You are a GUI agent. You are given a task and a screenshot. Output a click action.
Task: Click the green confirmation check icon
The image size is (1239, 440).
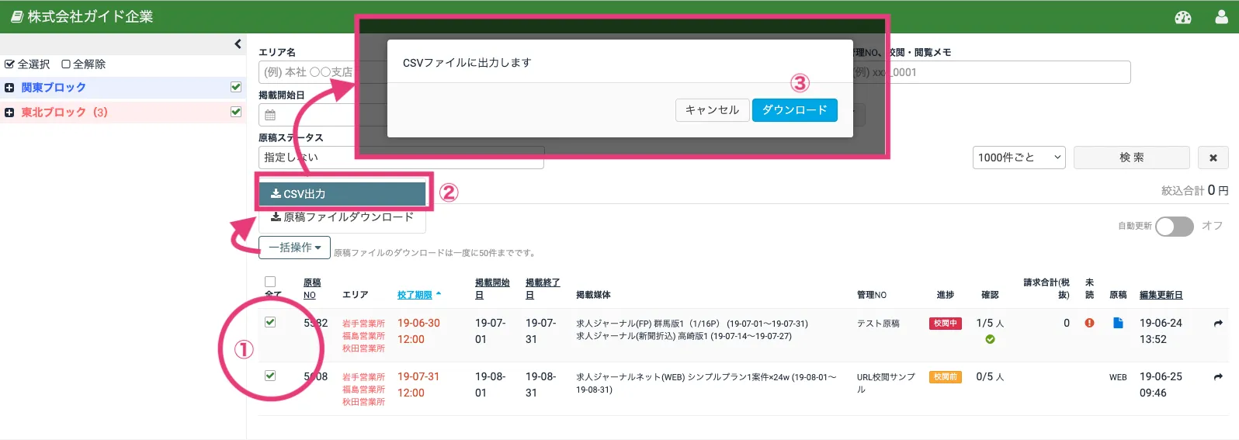click(990, 339)
